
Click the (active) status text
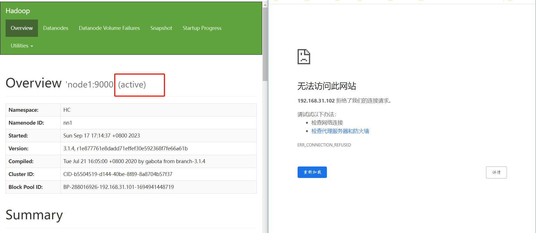point(132,84)
